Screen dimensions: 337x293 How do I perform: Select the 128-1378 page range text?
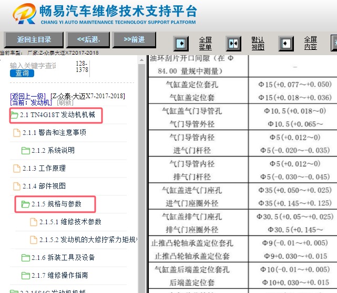coord(82,67)
